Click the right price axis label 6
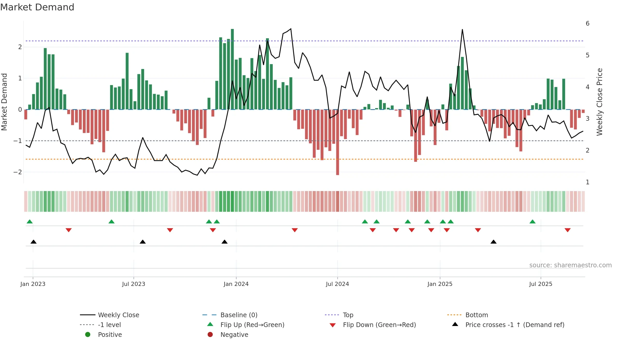This screenshot has width=621, height=349. [x=588, y=24]
